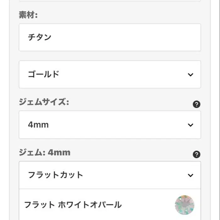This screenshot has height=220, width=220.
Task: Click the chevron arrow on フラットカット dropdown
Action: click(190, 175)
